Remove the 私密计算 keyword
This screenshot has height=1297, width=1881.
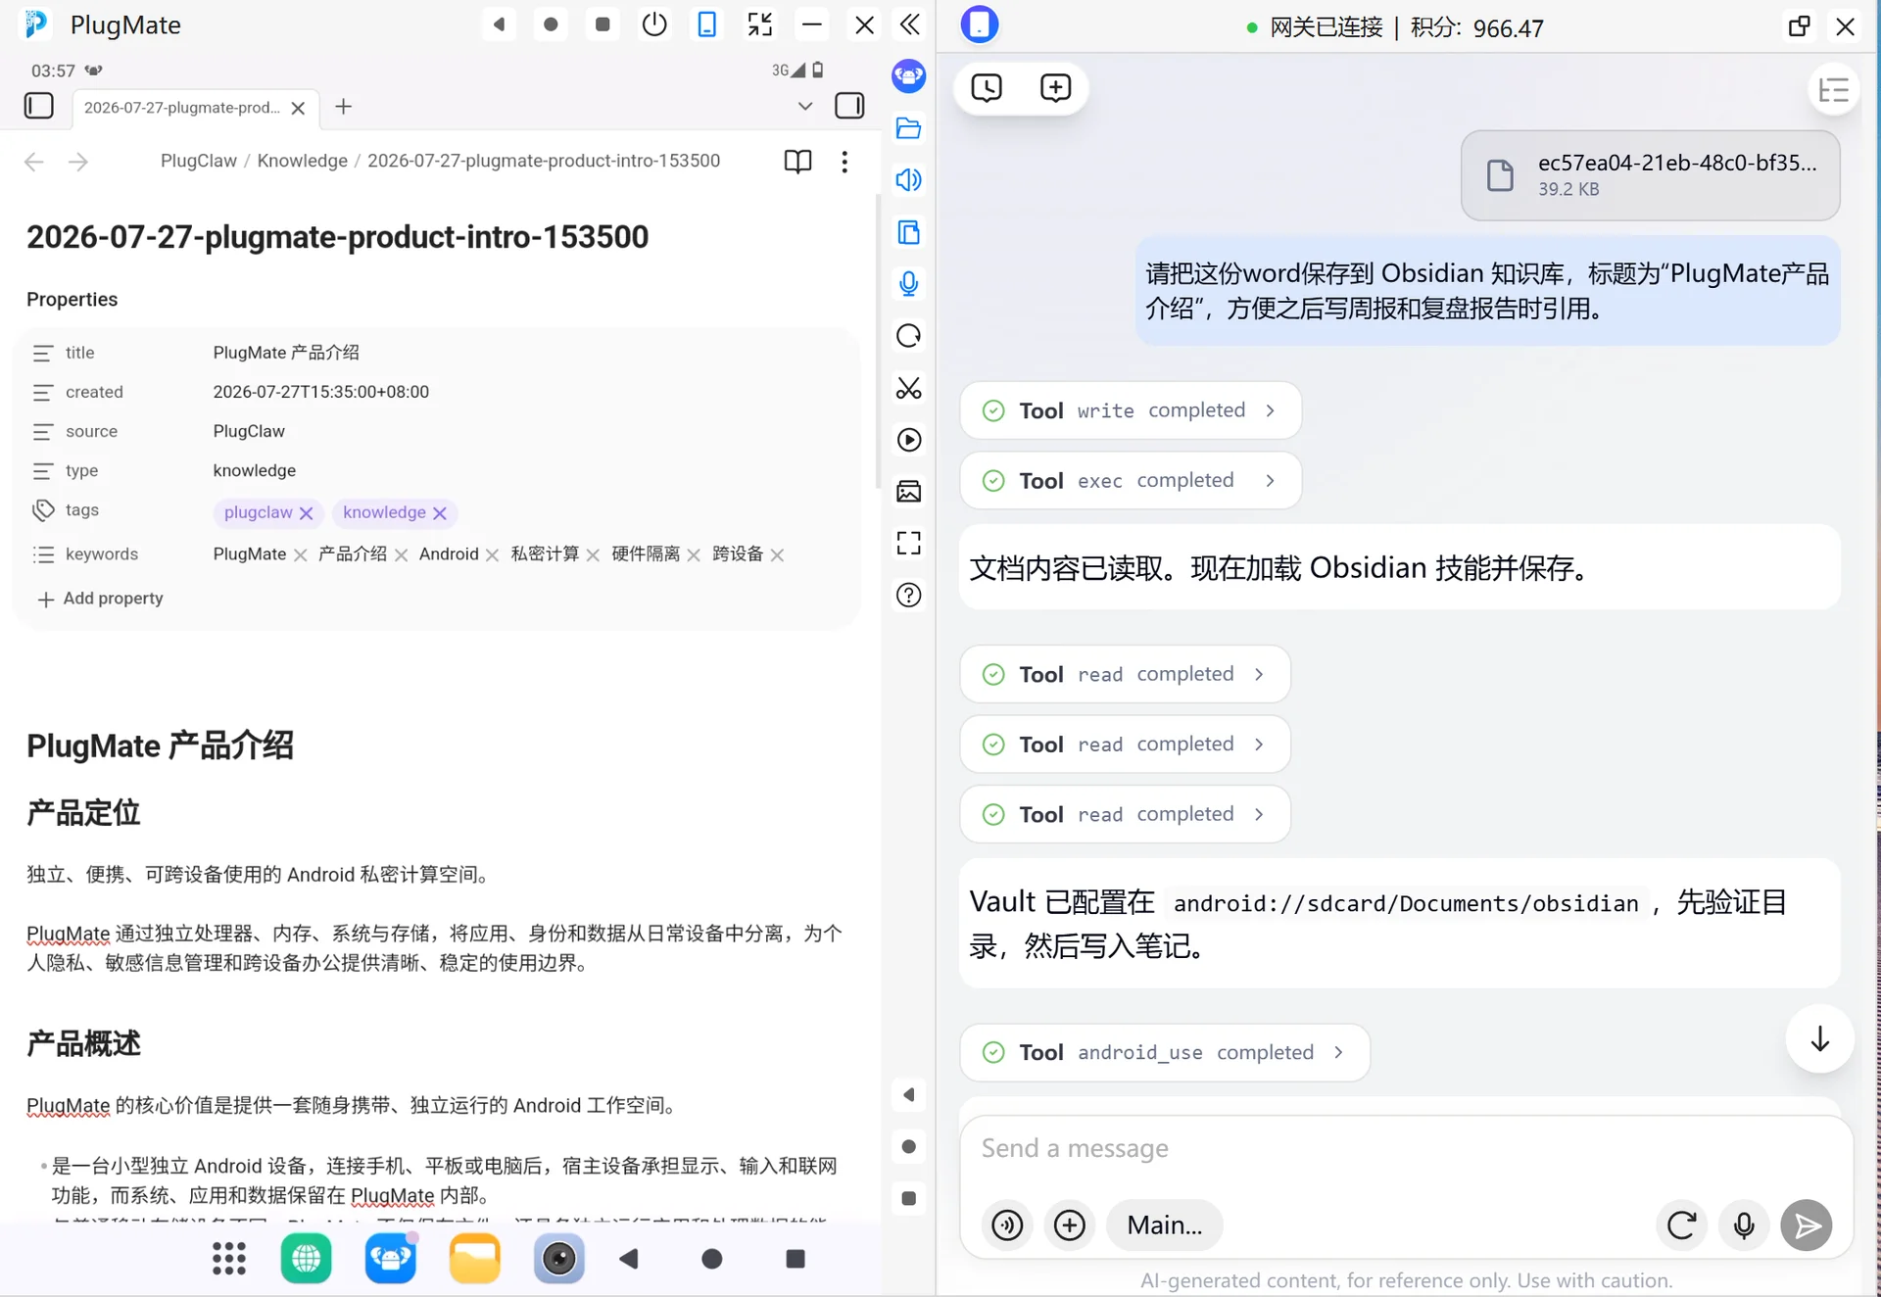[593, 555]
